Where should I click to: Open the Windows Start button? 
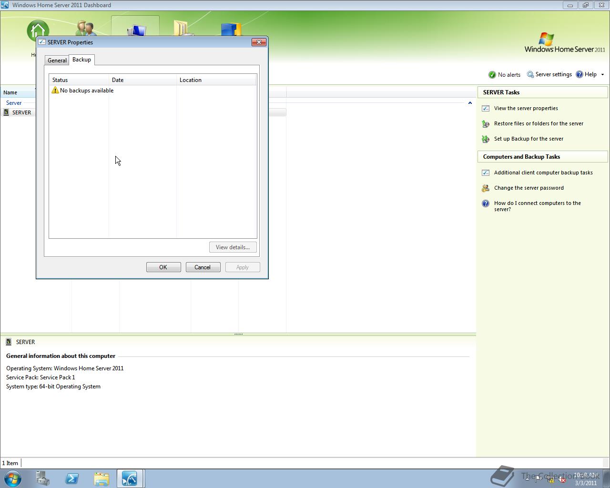[x=13, y=478]
